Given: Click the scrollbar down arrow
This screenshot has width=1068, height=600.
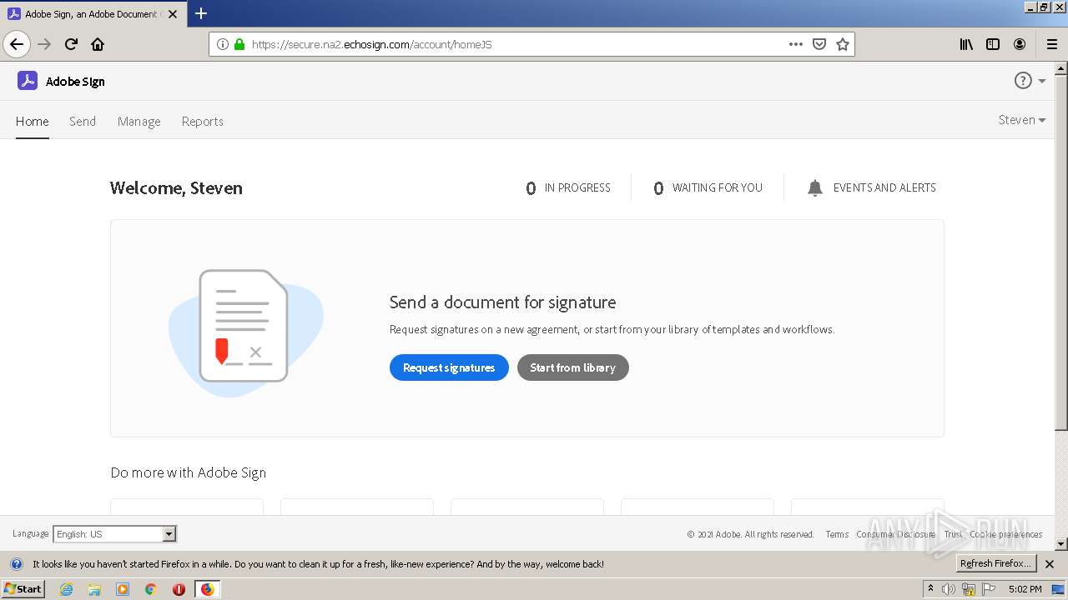Looking at the screenshot, I should tap(1061, 544).
